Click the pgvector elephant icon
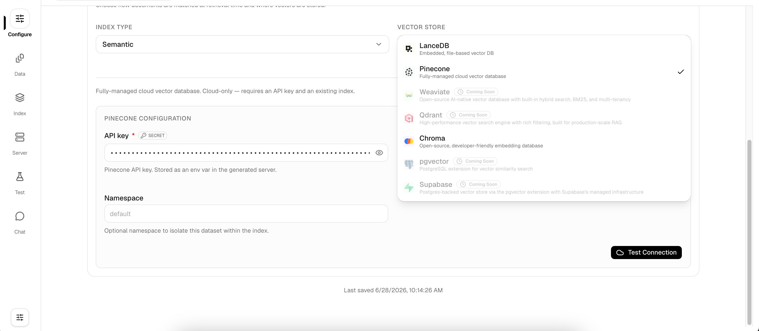759x331 pixels. (409, 164)
